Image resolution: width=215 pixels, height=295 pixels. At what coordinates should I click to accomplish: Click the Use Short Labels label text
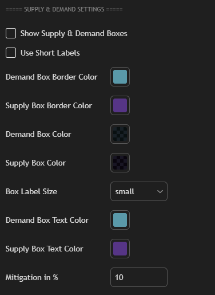[x=50, y=53]
